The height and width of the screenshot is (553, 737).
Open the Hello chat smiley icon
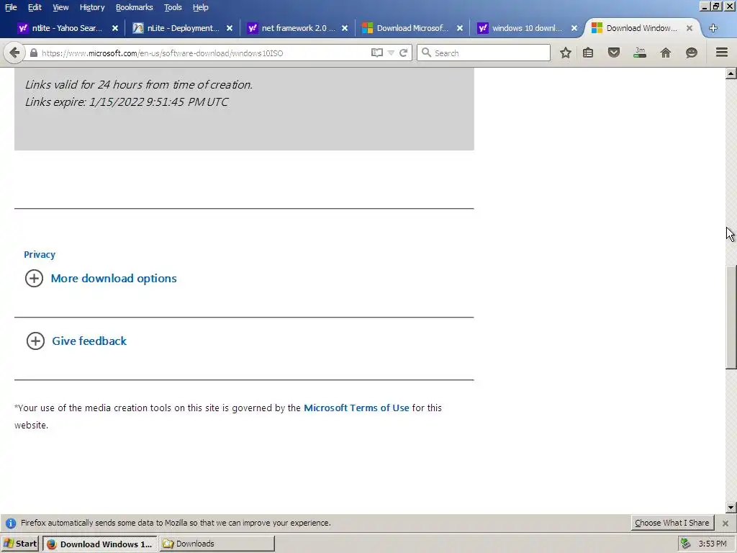692,53
